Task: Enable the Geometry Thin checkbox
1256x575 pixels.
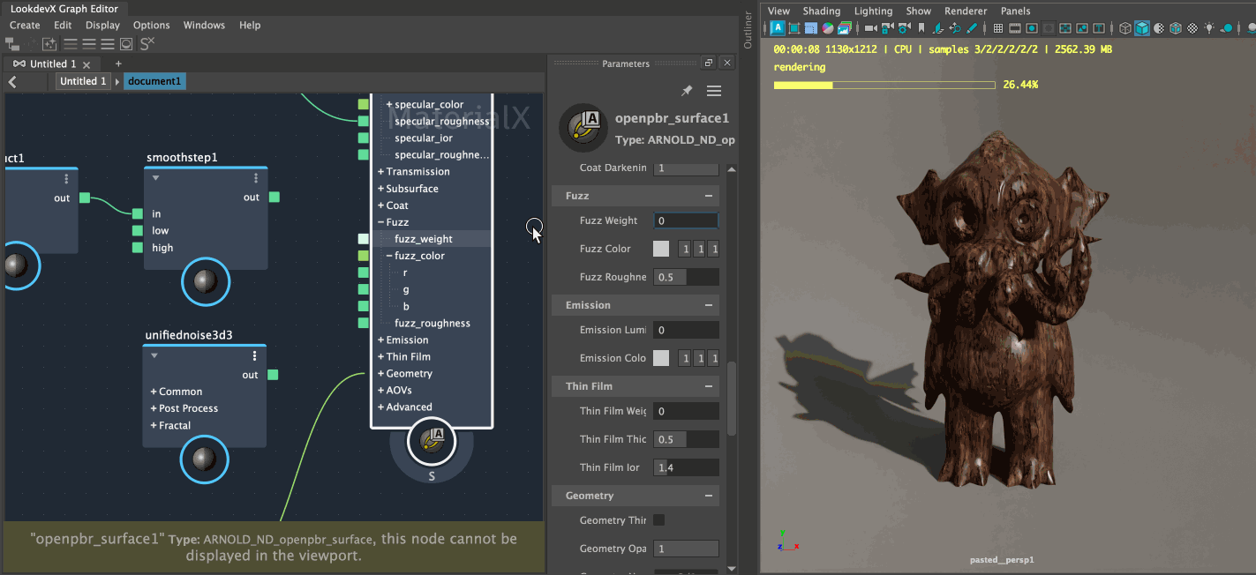Action: 658,520
